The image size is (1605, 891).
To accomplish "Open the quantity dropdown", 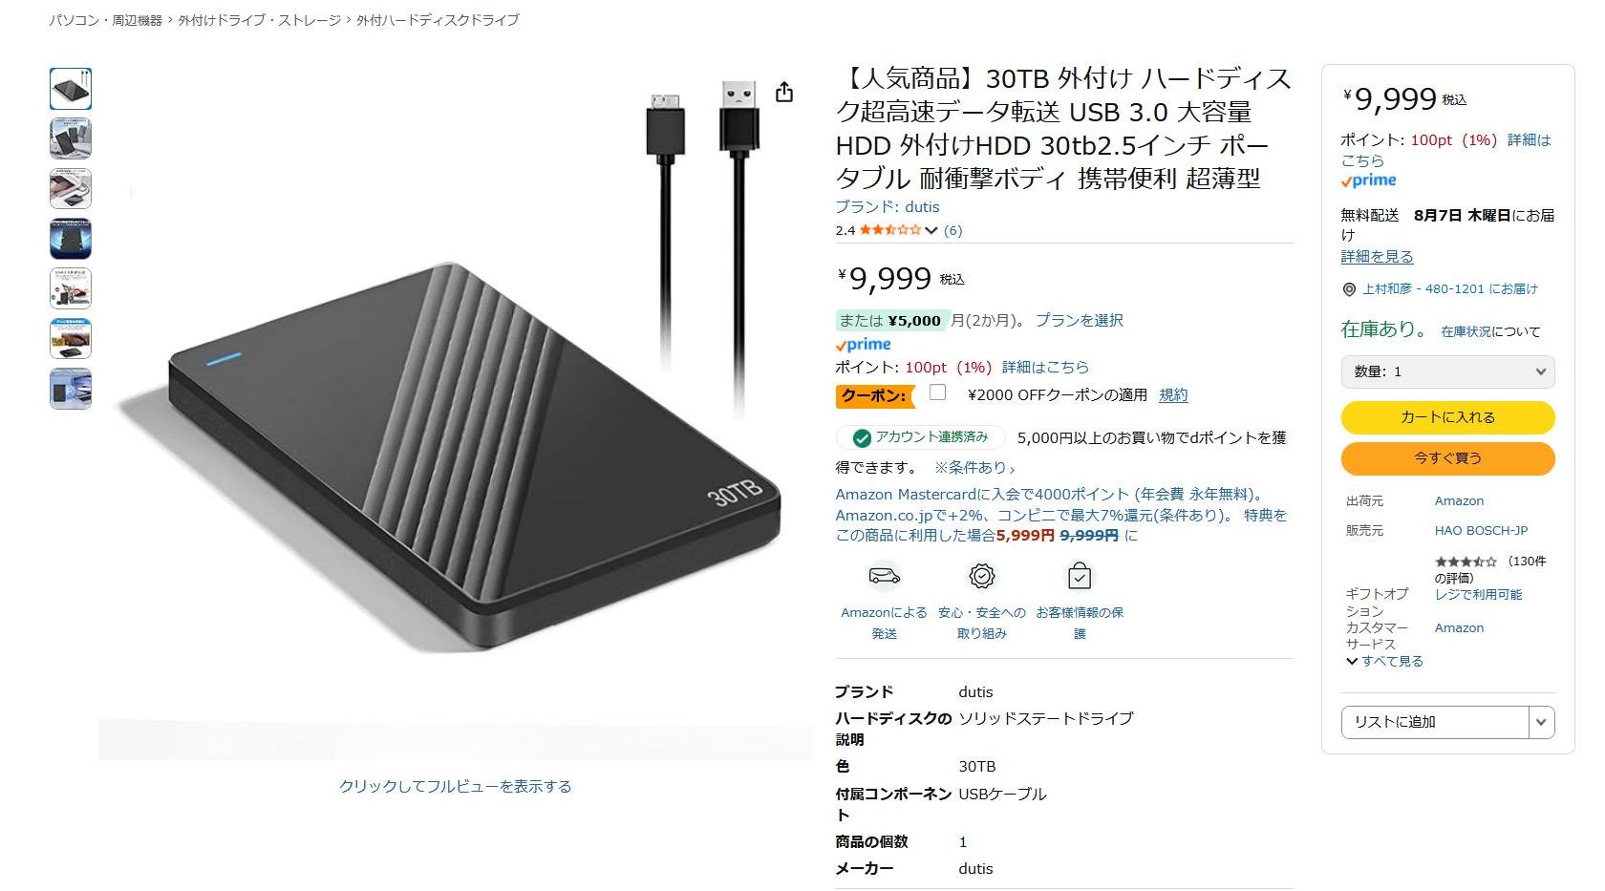I will point(1447,371).
